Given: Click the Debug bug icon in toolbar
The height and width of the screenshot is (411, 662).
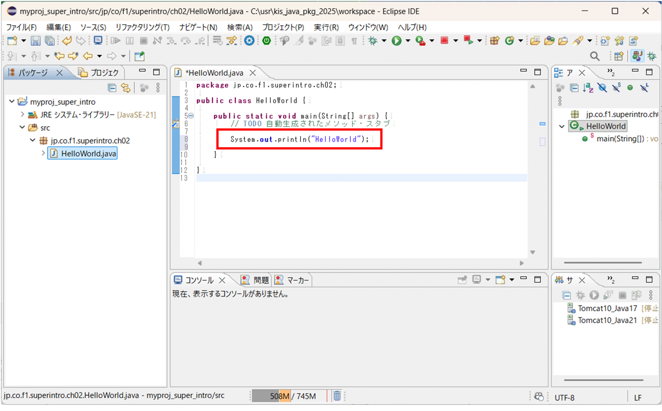Looking at the screenshot, I should click(373, 41).
